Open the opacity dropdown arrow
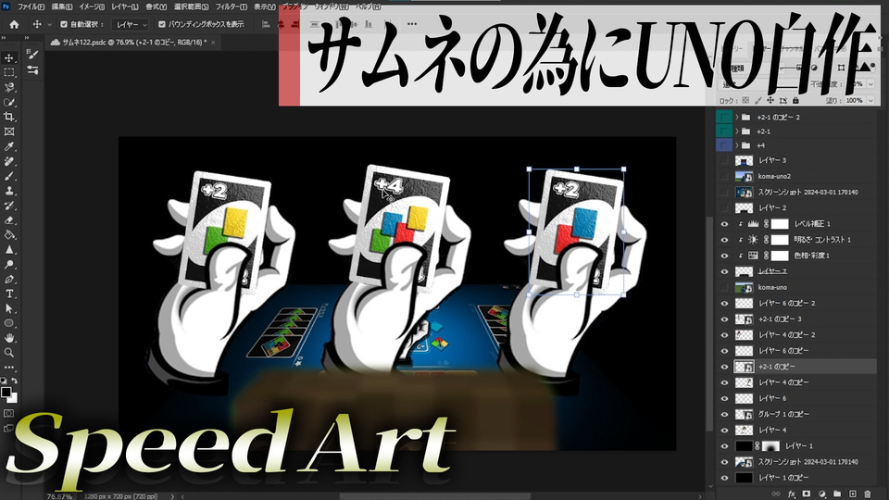 point(870,84)
